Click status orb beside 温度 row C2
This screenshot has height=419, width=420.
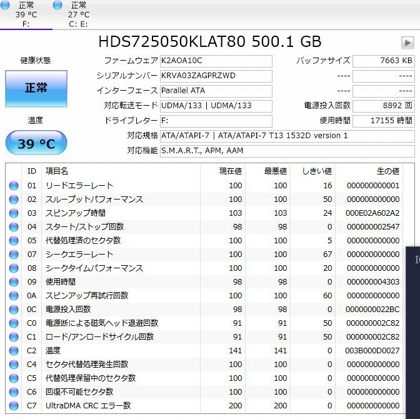(x=14, y=351)
